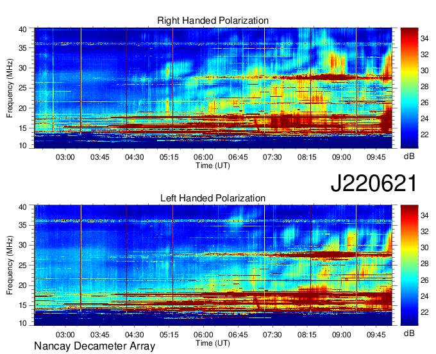436x354 pixels.
Task: Click frequency tick "10" on Left Handed plot
Action: click(23, 323)
